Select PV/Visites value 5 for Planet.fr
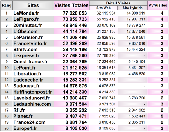The height and width of the screenshot is (132, 169). point(162,116)
